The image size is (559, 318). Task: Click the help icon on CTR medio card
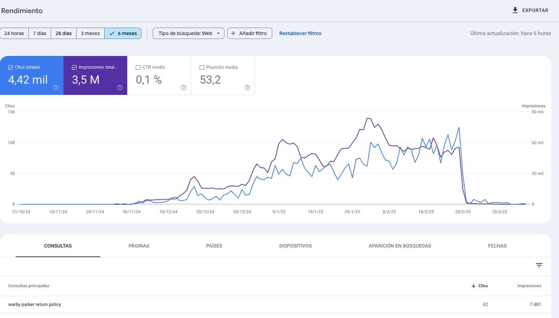pos(184,87)
